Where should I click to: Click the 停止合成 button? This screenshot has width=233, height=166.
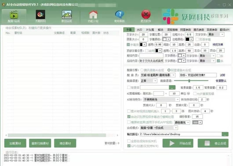coord(213,143)
